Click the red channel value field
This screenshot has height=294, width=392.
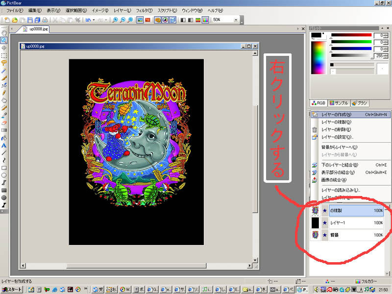pyautogui.click(x=379, y=35)
